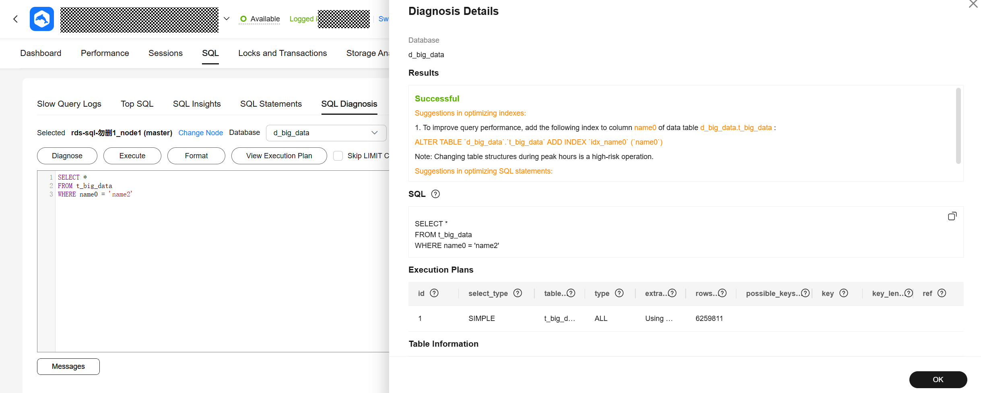This screenshot has width=981, height=393.
Task: Click help icon next to key_len column
Action: point(909,293)
